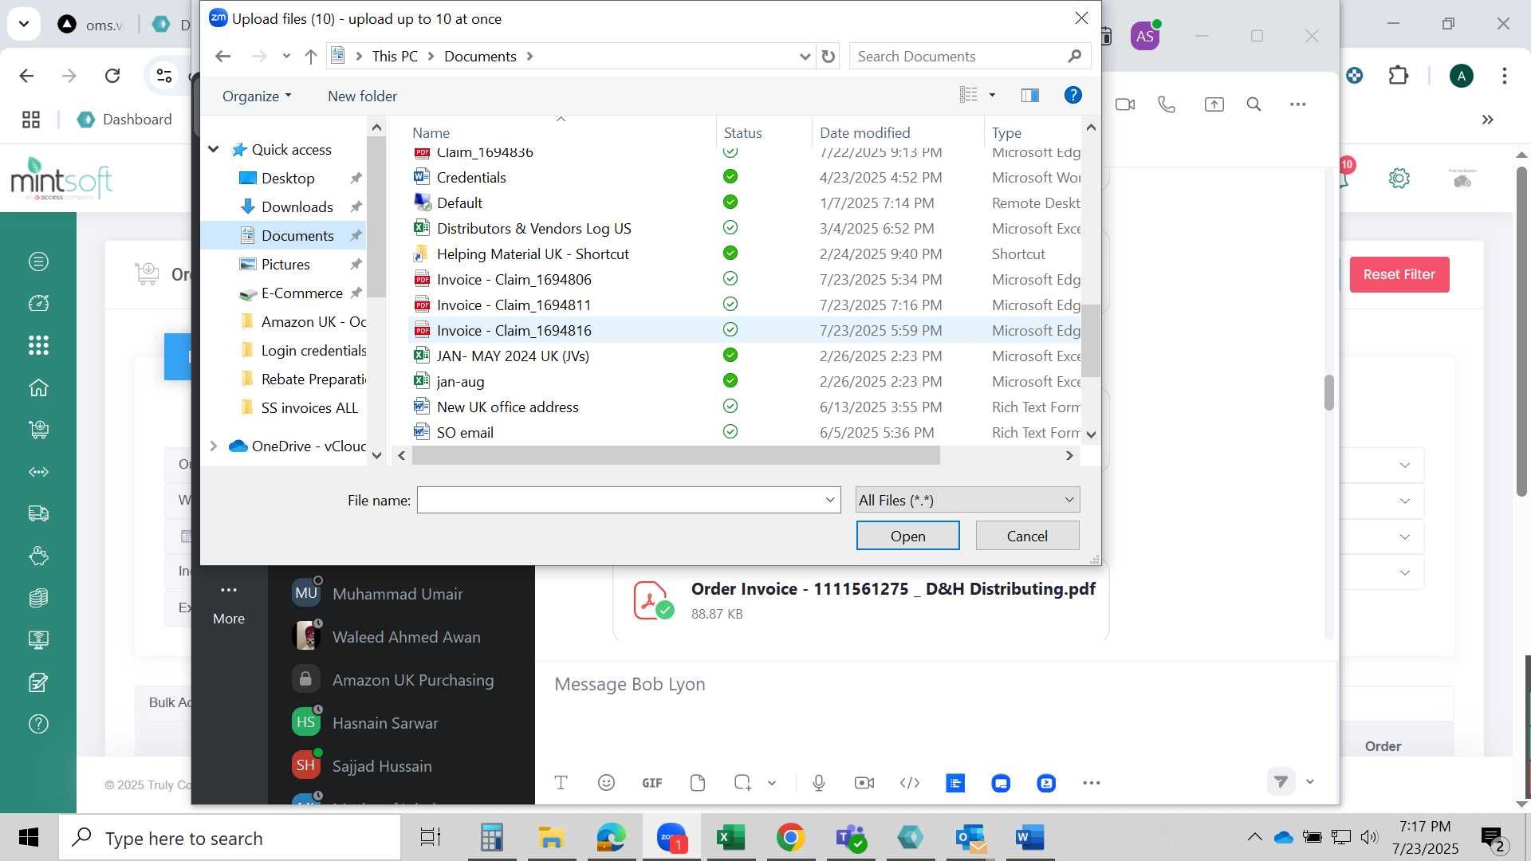Image resolution: width=1531 pixels, height=861 pixels.
Task: Open emoji picker in Zoom message bar
Action: pos(606,783)
